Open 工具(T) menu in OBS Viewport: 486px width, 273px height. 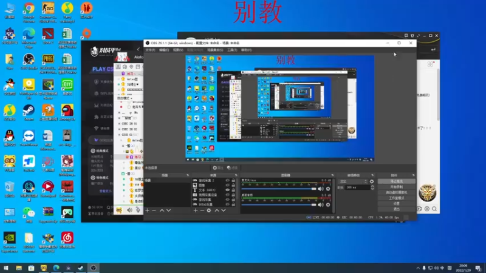[x=232, y=50]
